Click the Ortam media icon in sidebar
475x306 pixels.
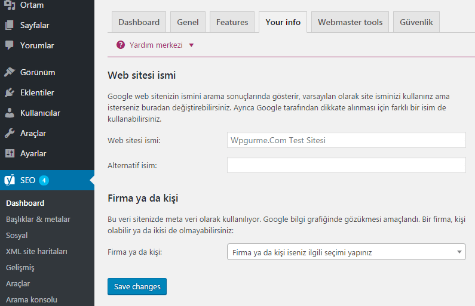coord(10,5)
